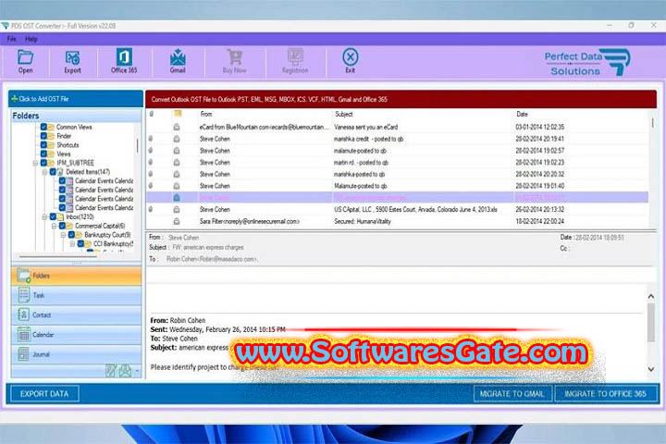Screen dimensions: 666x444
Task: Click scroll up arrow in message preview
Action: pyautogui.click(x=650, y=296)
